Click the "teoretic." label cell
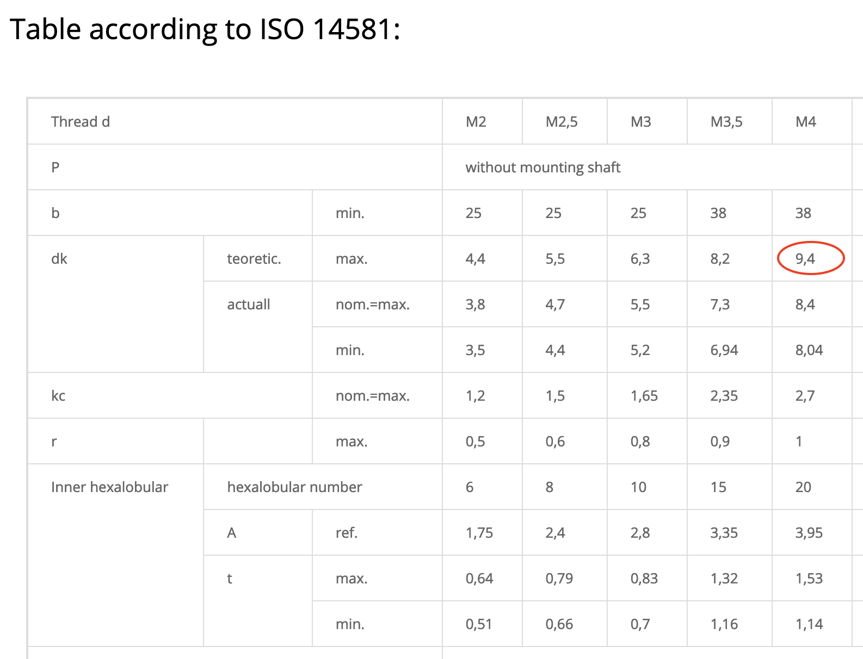This screenshot has height=659, width=863. pos(254,259)
